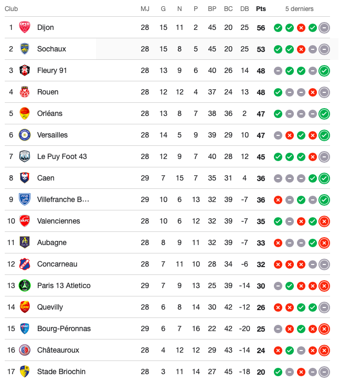Click the Valenciennes VAFC logo

point(25,221)
